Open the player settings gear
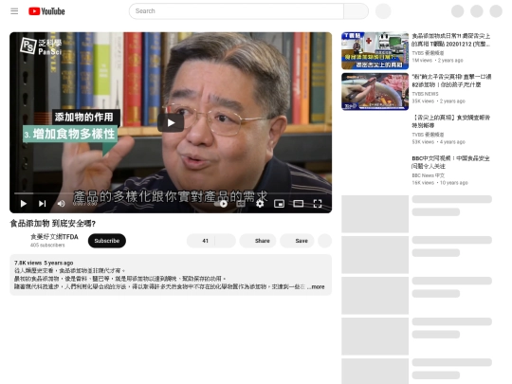512x384 pixels. (x=260, y=204)
